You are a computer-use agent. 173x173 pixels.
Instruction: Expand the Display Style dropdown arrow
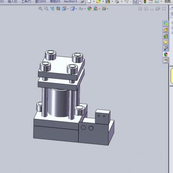tap(76, 9)
